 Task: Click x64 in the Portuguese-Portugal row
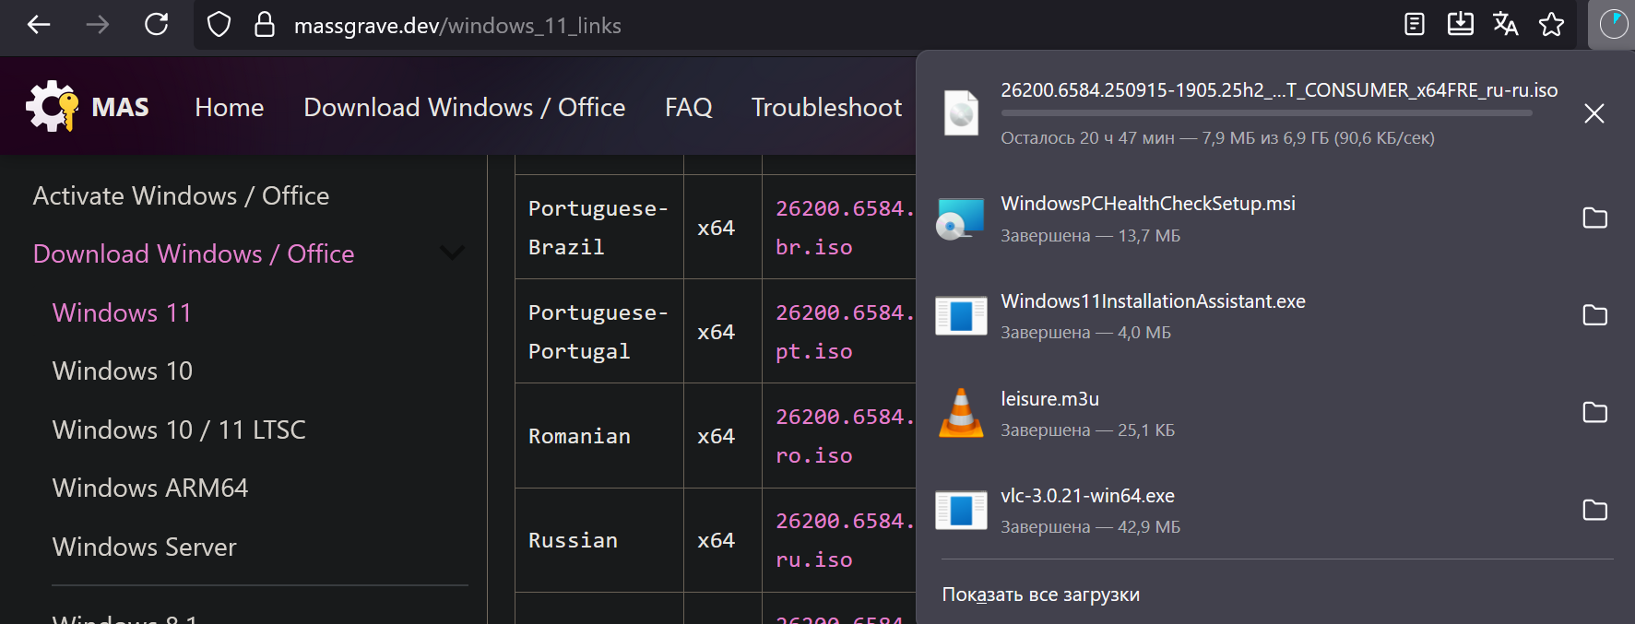tap(716, 332)
